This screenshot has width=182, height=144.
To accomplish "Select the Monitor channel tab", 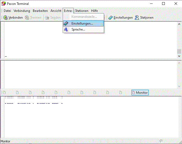I will tap(140, 93).
